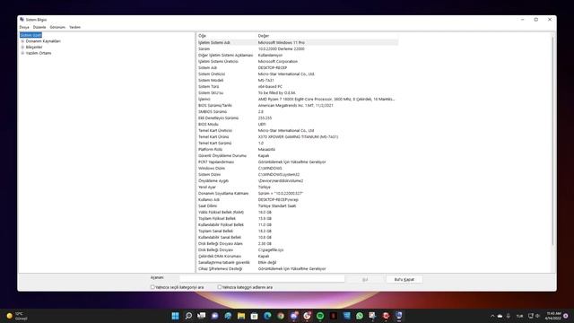Expand the Yazılım Ortamı tree node
Image resolution: width=574 pixels, height=323 pixels.
point(22,53)
